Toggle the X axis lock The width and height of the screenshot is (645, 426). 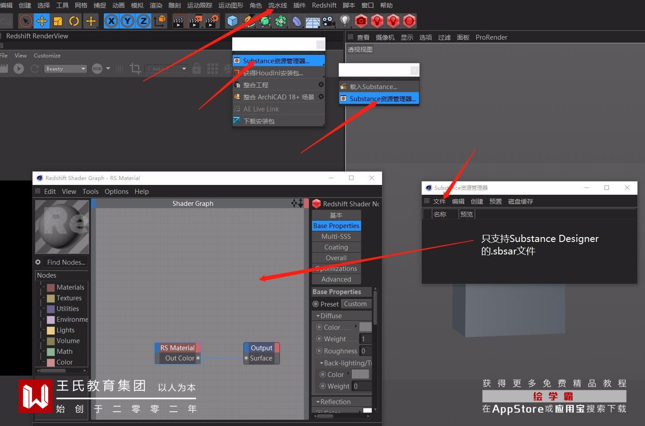pyautogui.click(x=111, y=21)
